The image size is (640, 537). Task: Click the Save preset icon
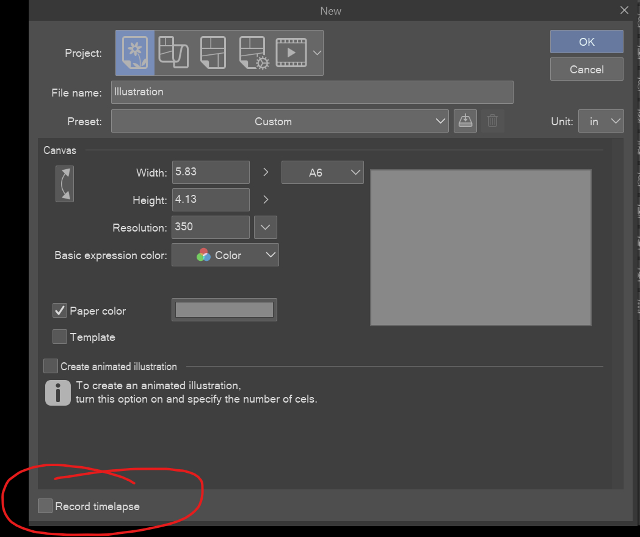tap(465, 121)
